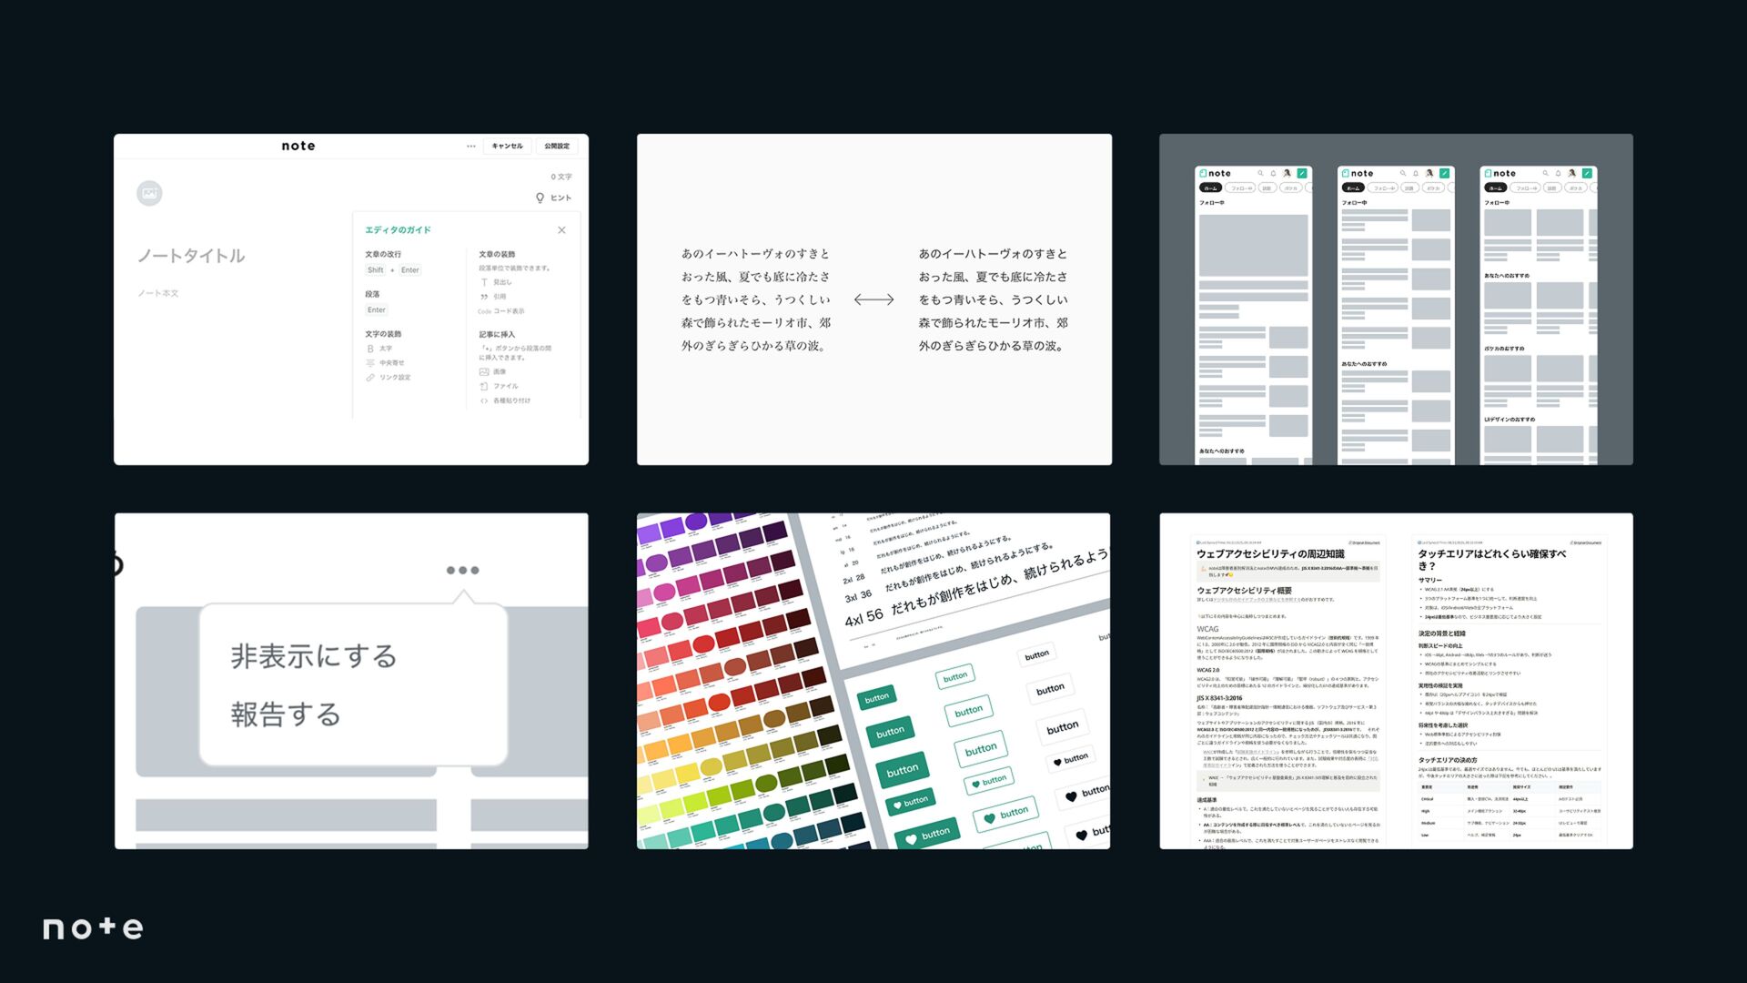The width and height of the screenshot is (1747, 983).
Task: Choose 報告する in the popup menu
Action: (x=286, y=714)
